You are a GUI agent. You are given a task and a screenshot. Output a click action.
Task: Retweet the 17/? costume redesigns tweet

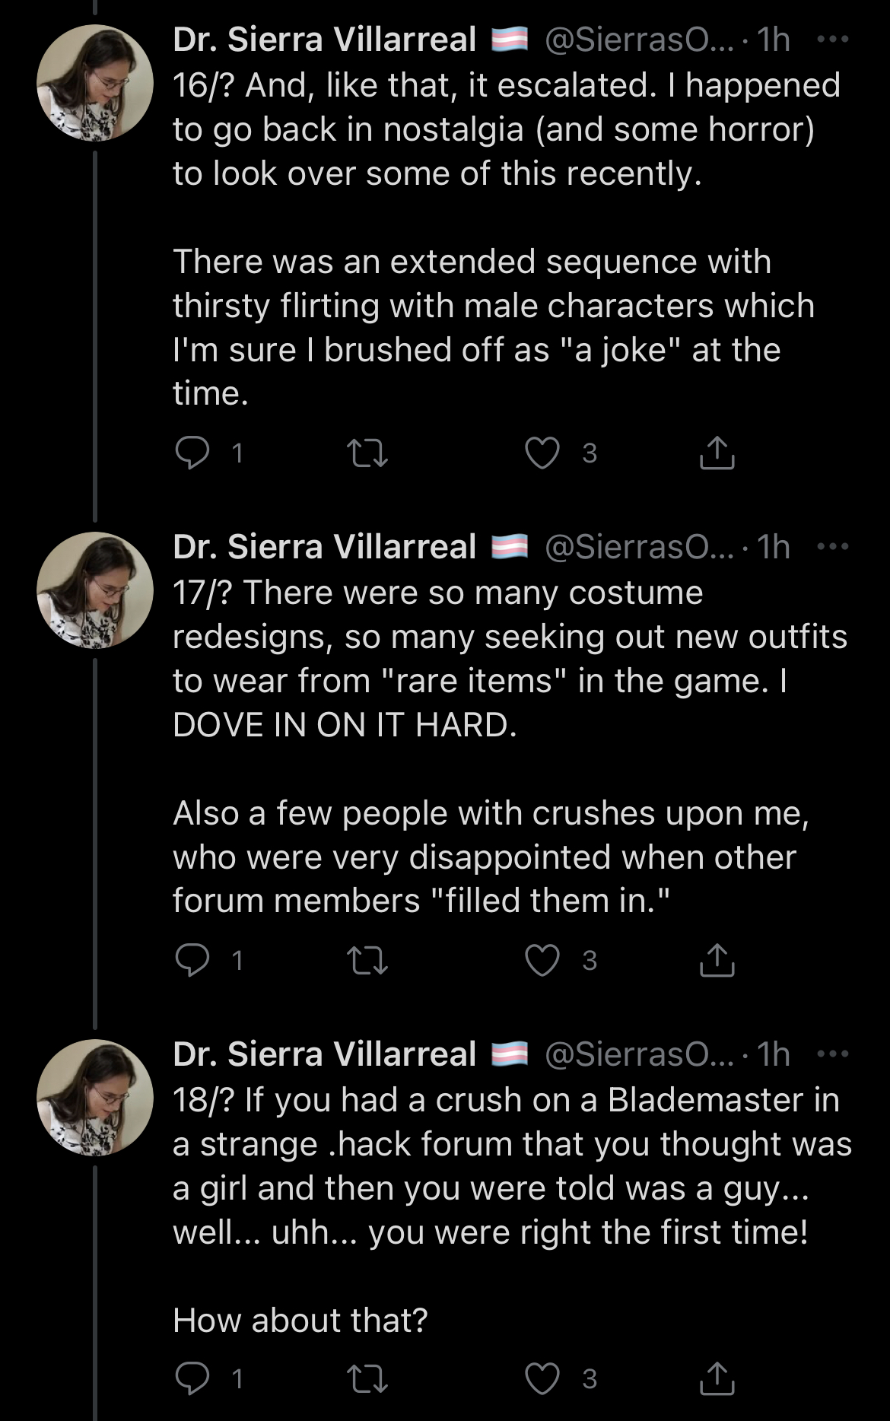tap(367, 961)
